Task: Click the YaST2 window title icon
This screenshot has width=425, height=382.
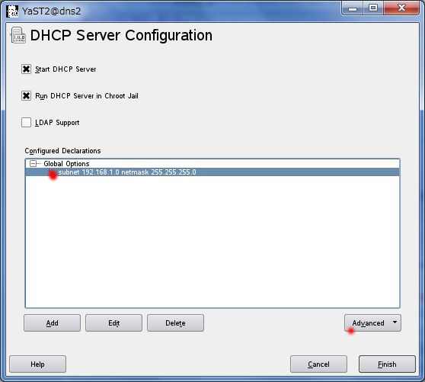Action: 12,11
